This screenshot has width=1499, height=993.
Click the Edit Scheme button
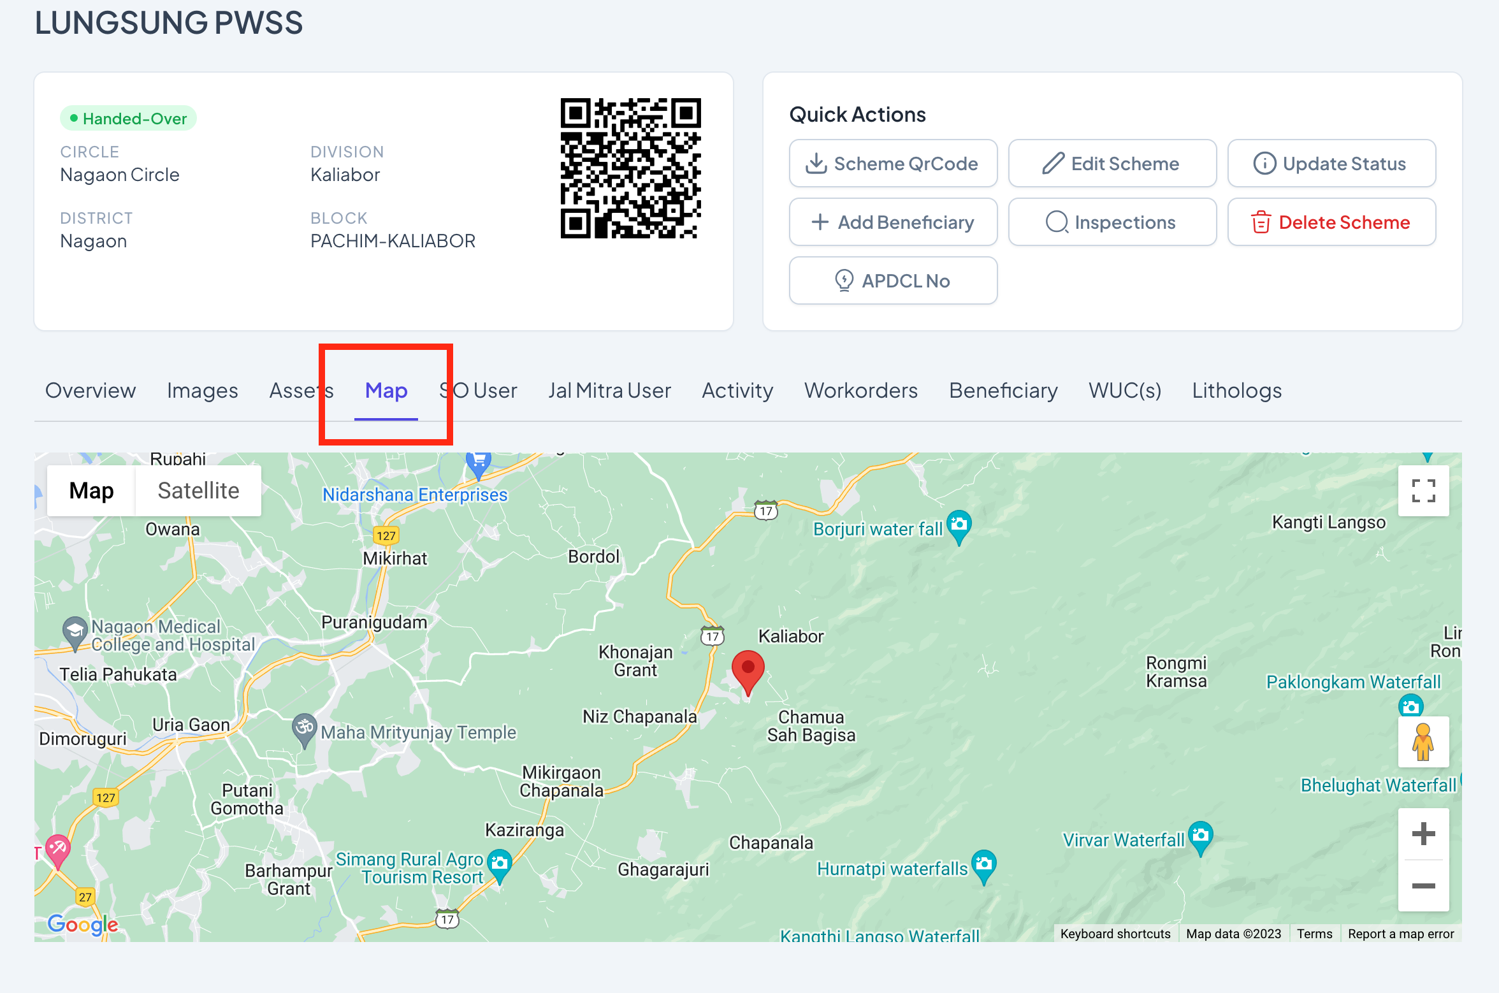(1112, 164)
